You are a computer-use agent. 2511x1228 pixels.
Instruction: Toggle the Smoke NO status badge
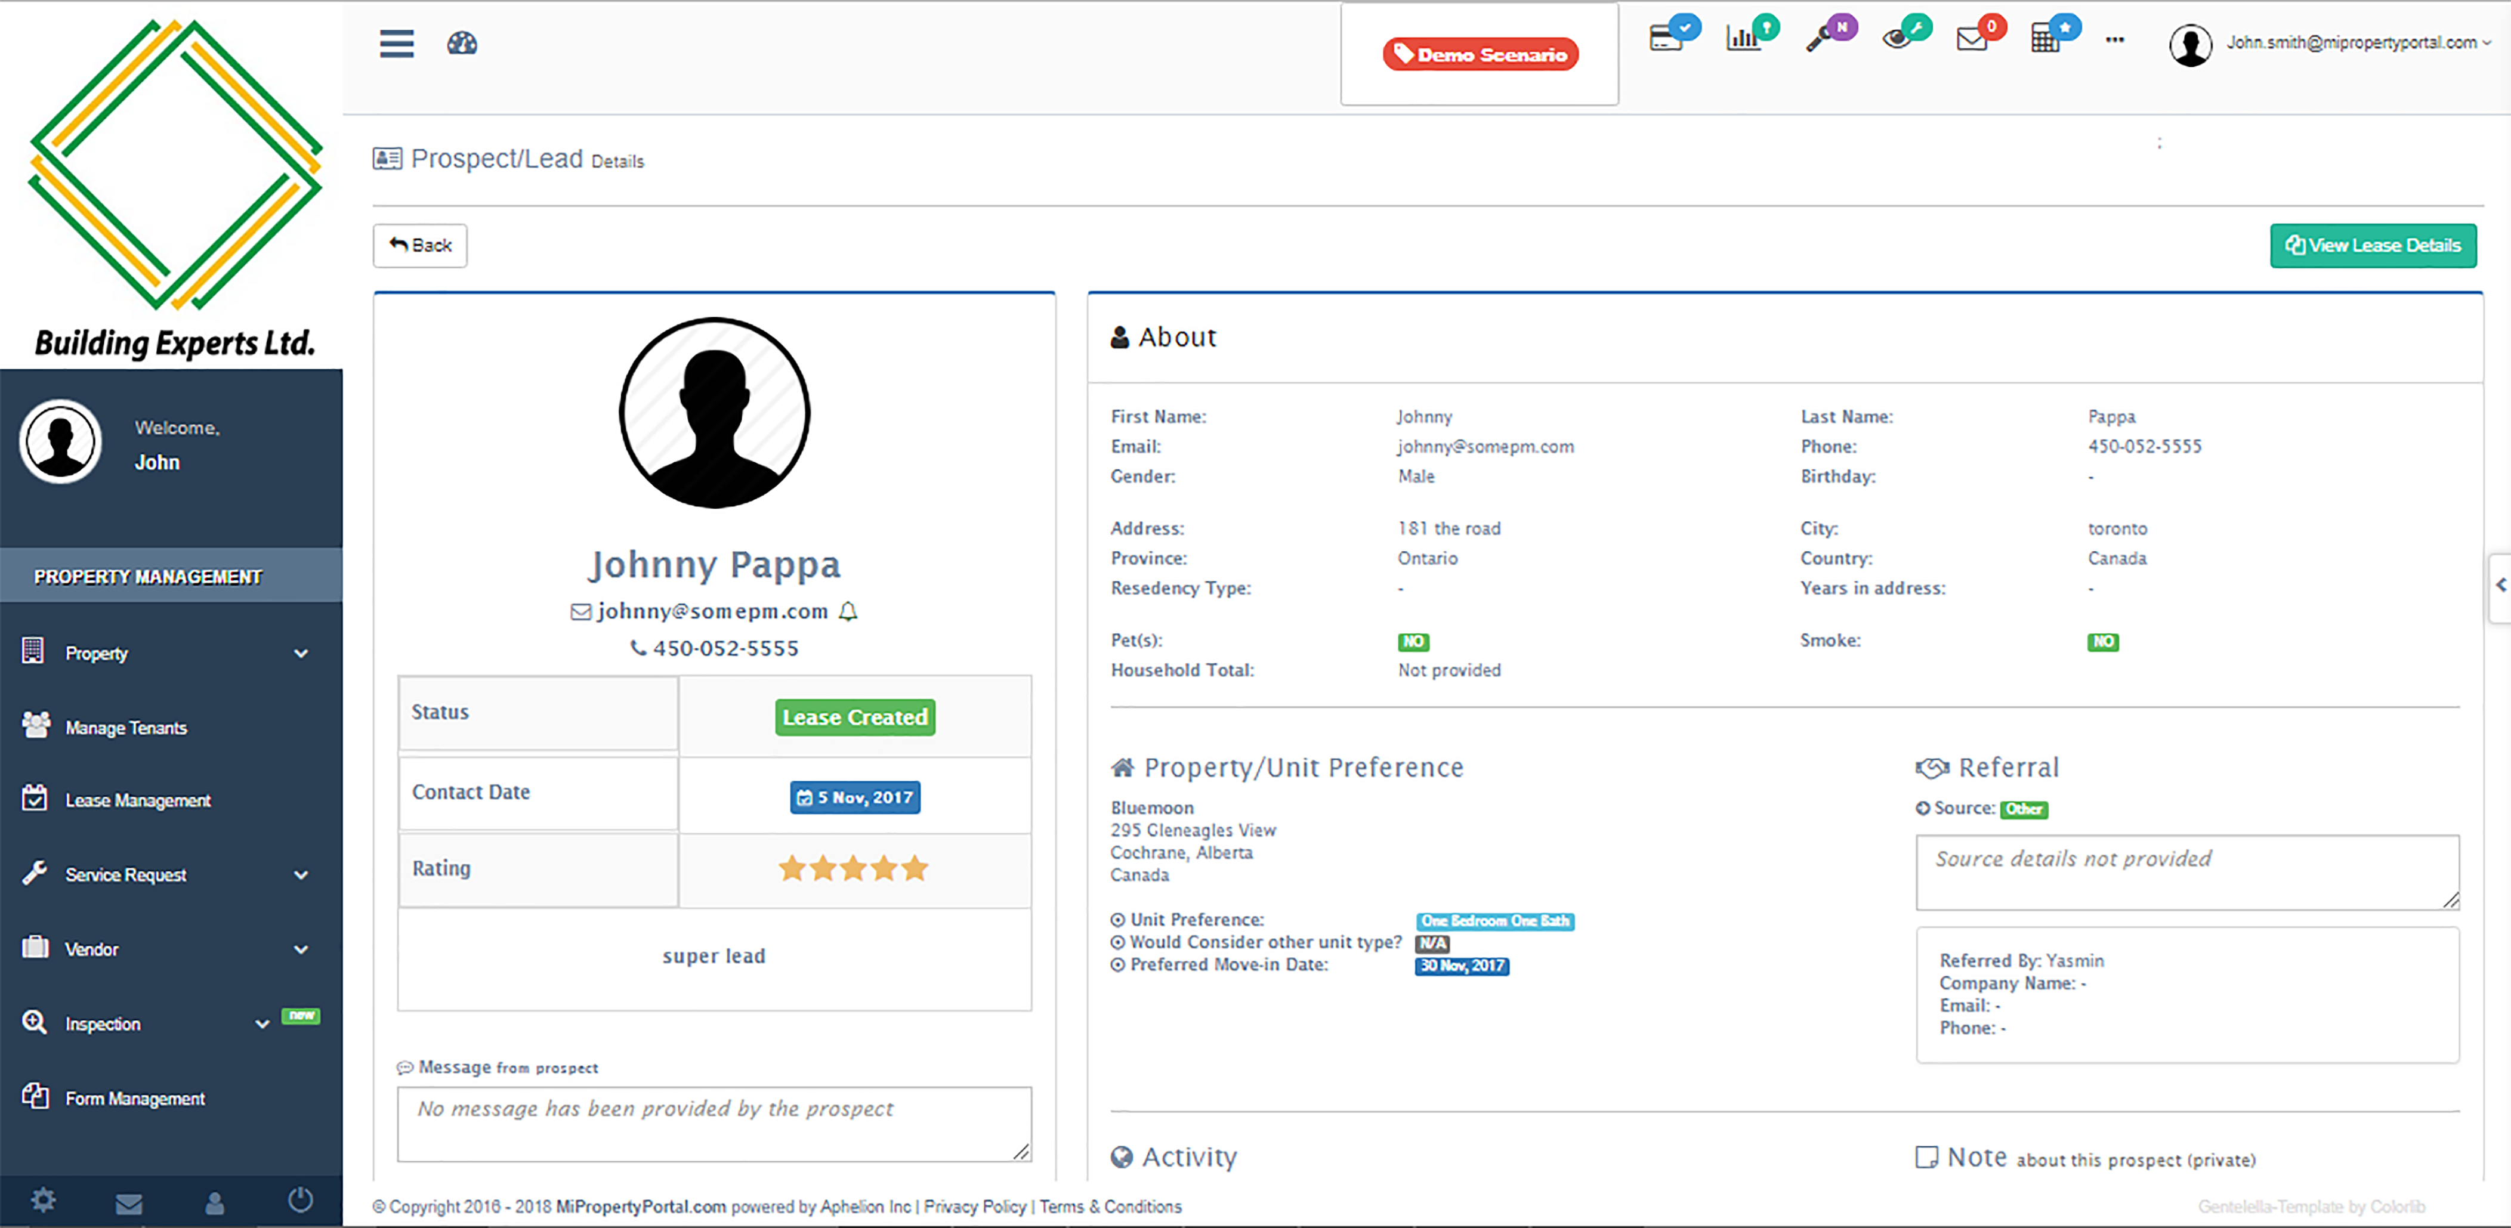[2104, 642]
